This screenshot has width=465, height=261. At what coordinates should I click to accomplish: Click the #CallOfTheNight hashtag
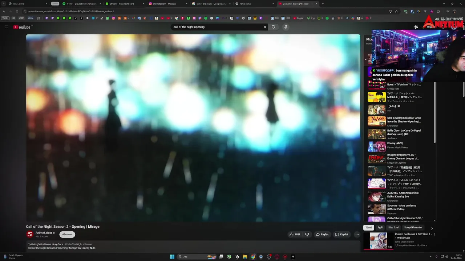click(x=73, y=244)
